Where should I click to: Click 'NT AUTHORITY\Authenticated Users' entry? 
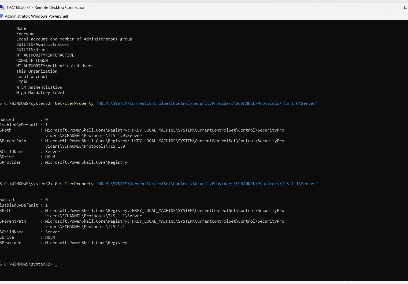click(x=55, y=66)
